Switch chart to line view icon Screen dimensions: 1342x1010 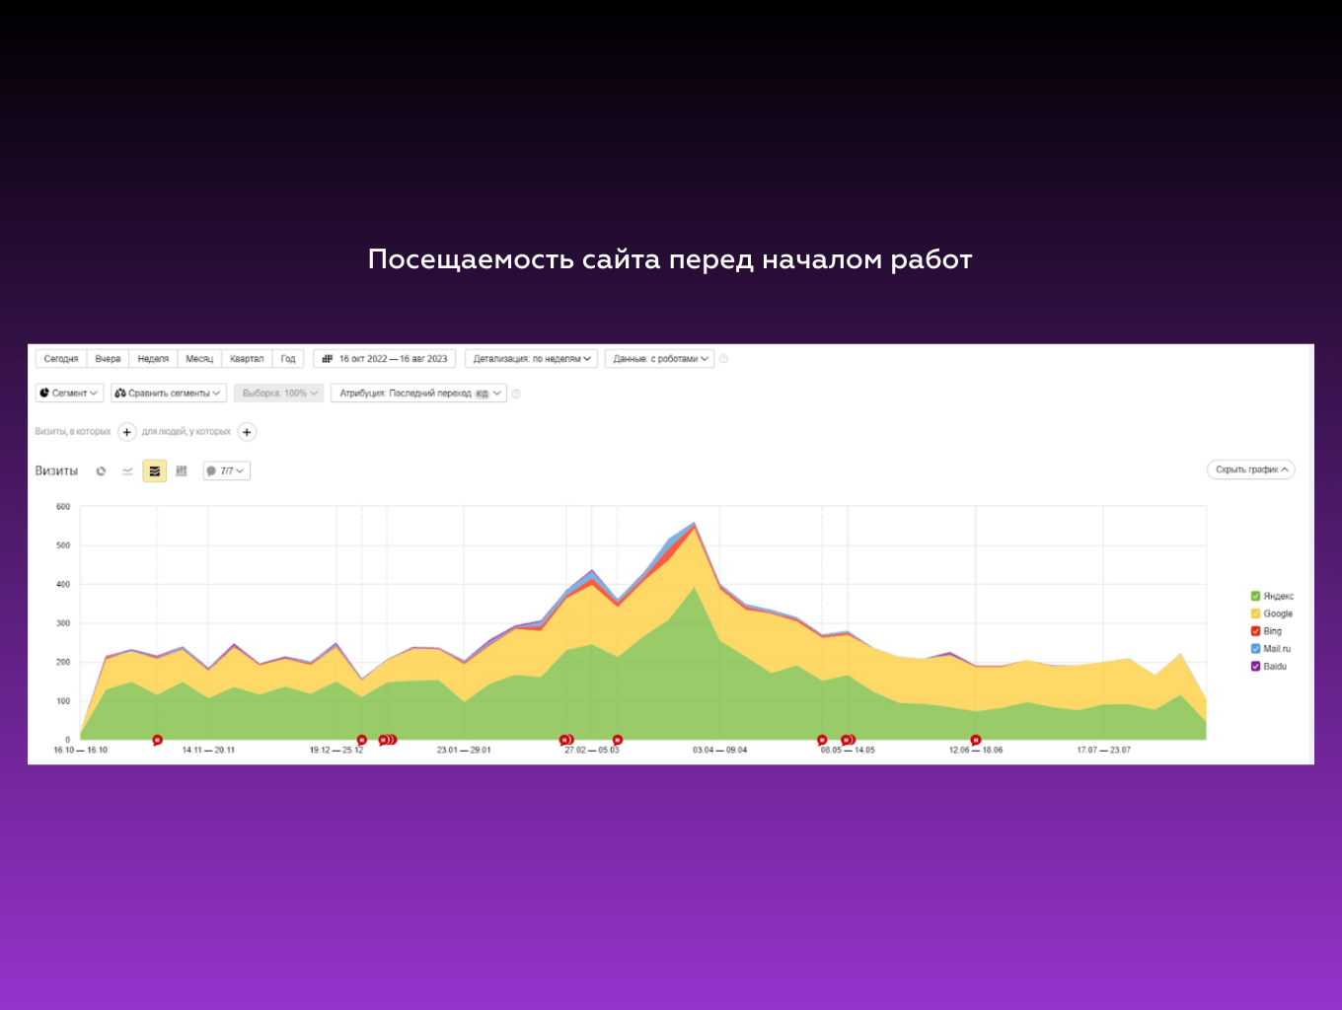point(127,471)
